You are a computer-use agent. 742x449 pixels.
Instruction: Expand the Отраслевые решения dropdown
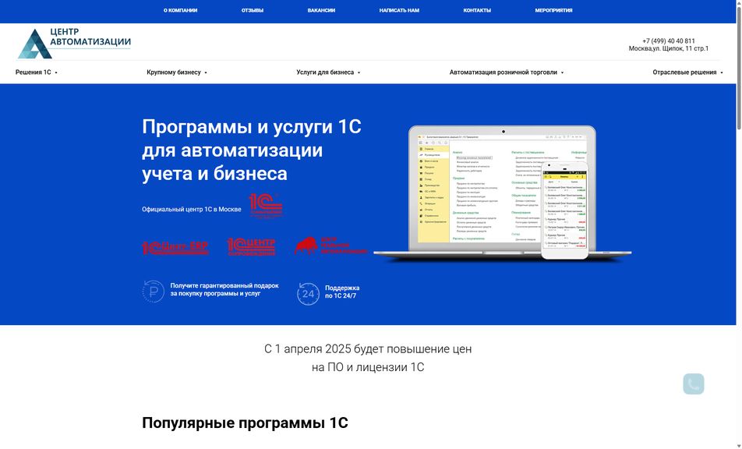pos(688,72)
